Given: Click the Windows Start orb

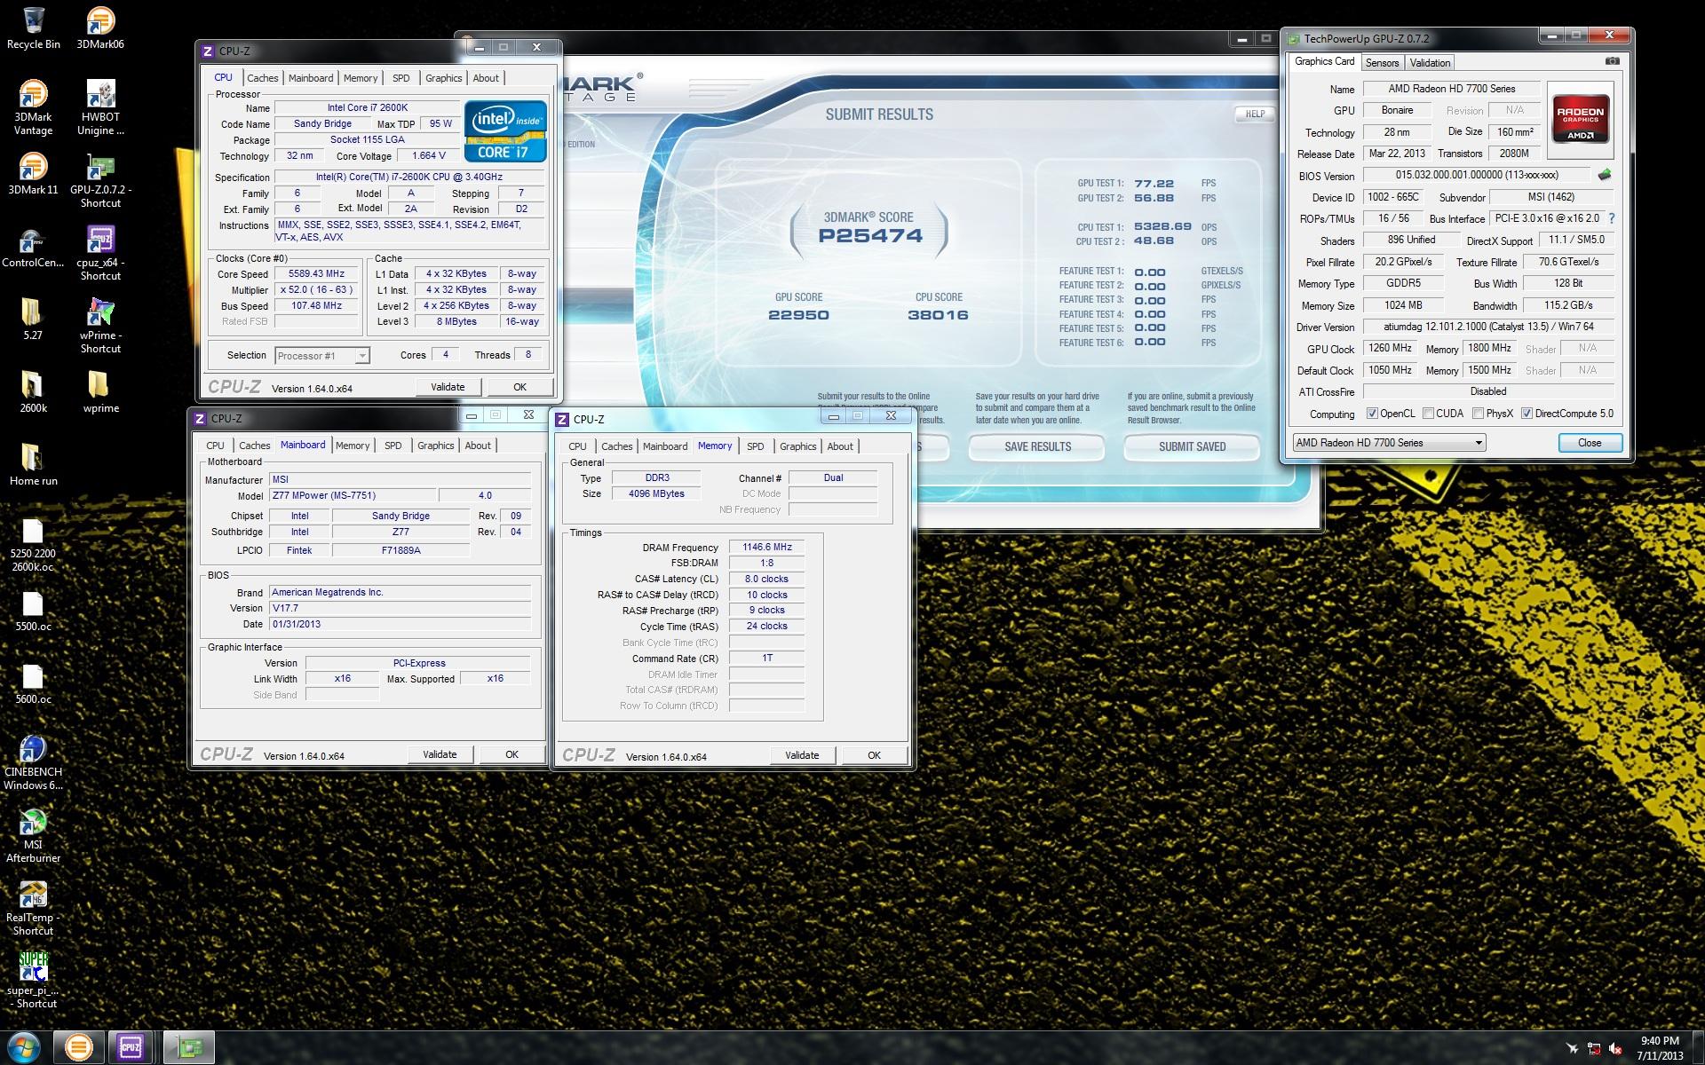Looking at the screenshot, I should pos(24,1047).
